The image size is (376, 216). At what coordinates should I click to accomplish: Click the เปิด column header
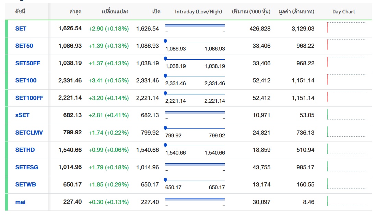coord(156,12)
